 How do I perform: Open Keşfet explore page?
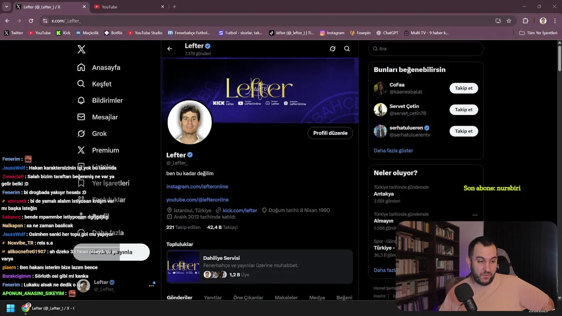coord(94,84)
